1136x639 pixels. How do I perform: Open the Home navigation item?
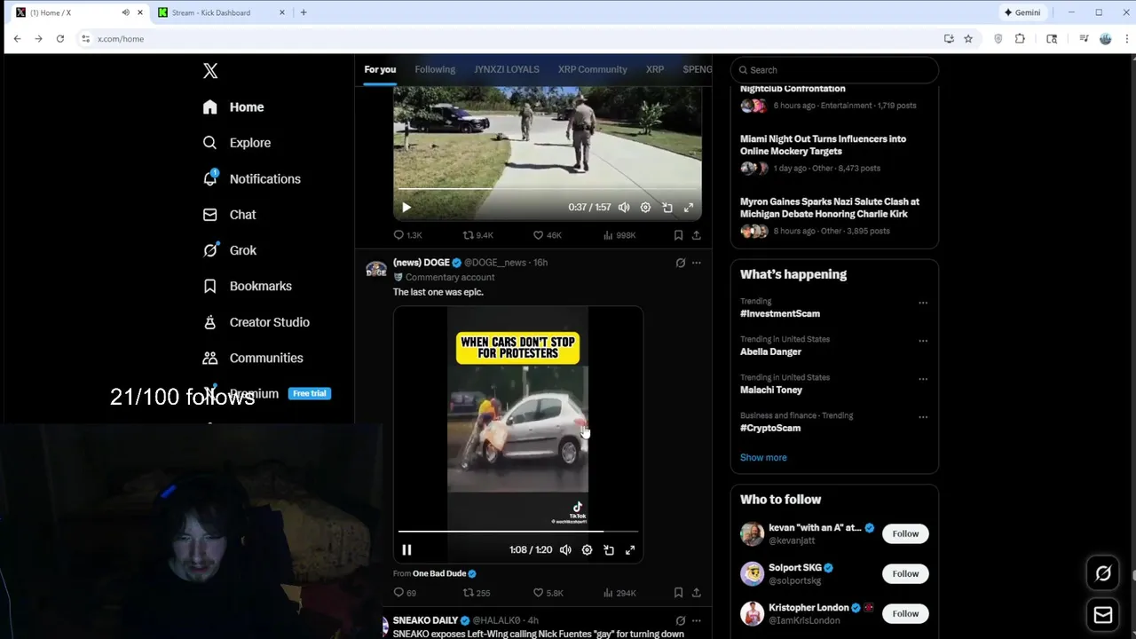coord(233,107)
